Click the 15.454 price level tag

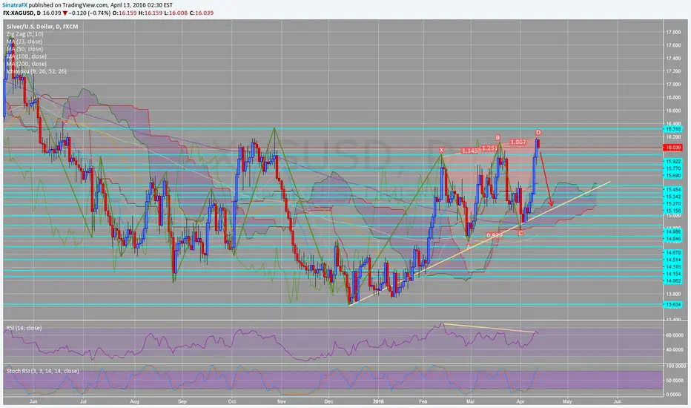(x=672, y=189)
